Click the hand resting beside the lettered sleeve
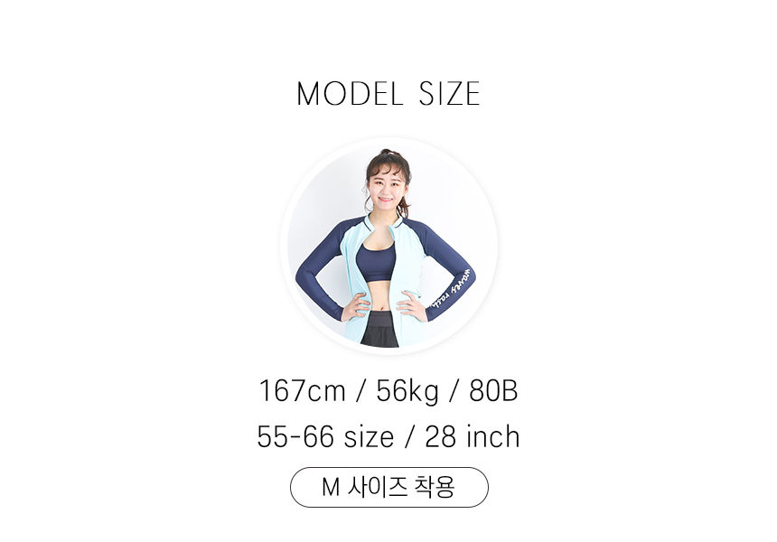Image resolution: width=777 pixels, height=542 pixels. pos(411,304)
